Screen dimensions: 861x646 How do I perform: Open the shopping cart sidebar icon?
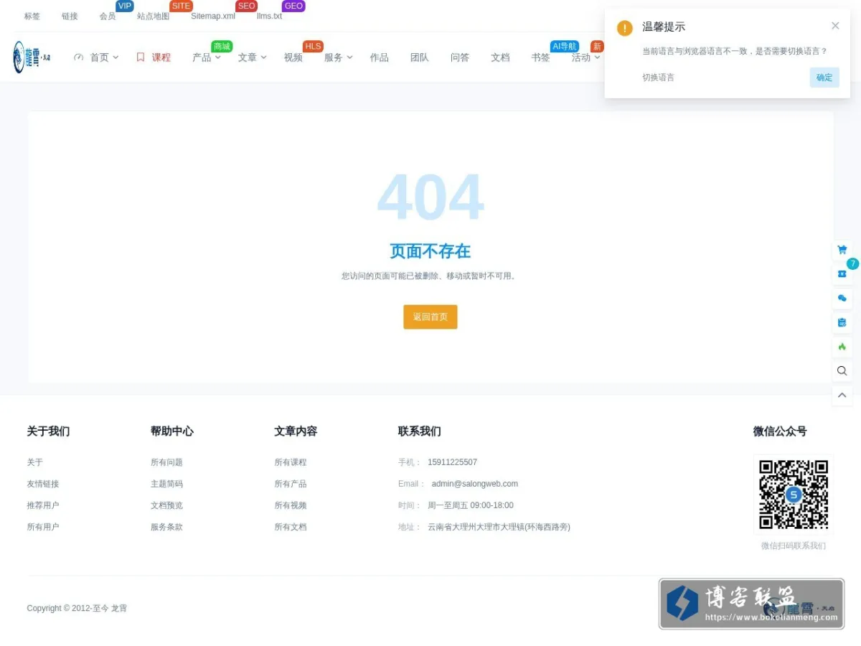pyautogui.click(x=842, y=250)
